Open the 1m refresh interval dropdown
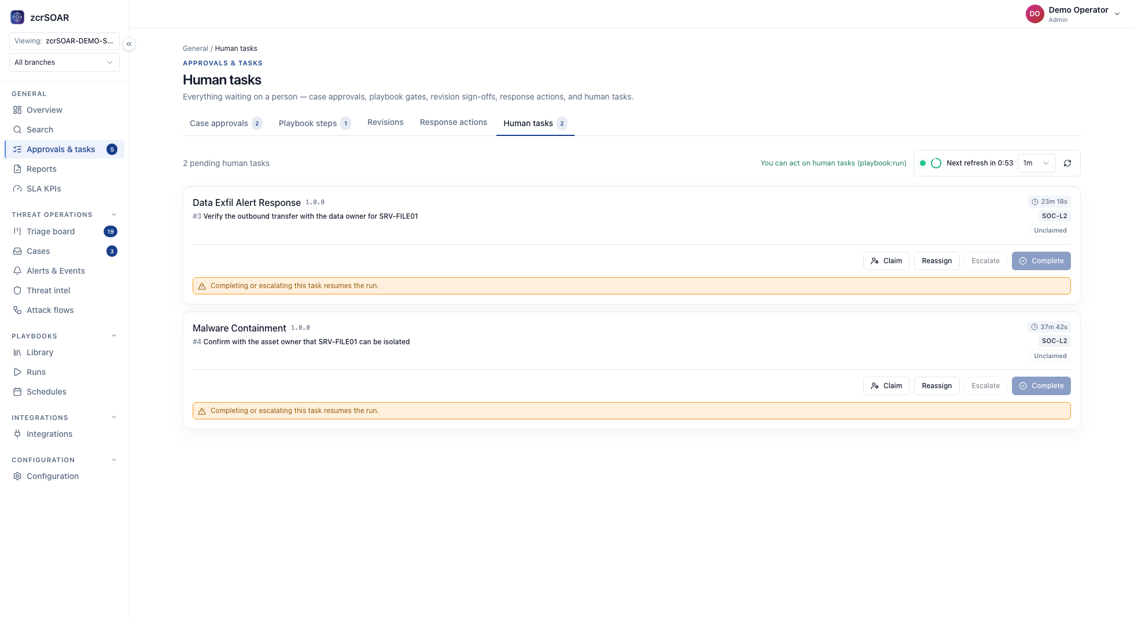 click(x=1036, y=163)
